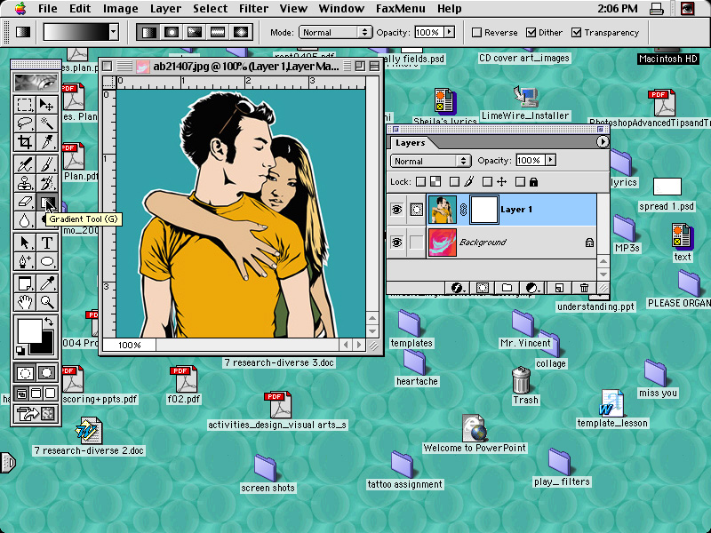The height and width of the screenshot is (533, 711).
Task: Switch to Standard Mode editing
Action: (25, 373)
